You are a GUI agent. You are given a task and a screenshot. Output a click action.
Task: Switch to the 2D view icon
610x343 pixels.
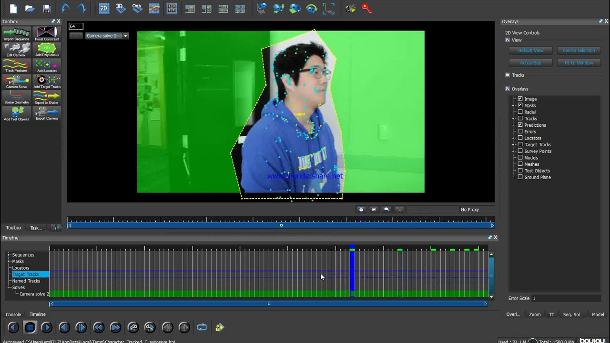pos(104,8)
